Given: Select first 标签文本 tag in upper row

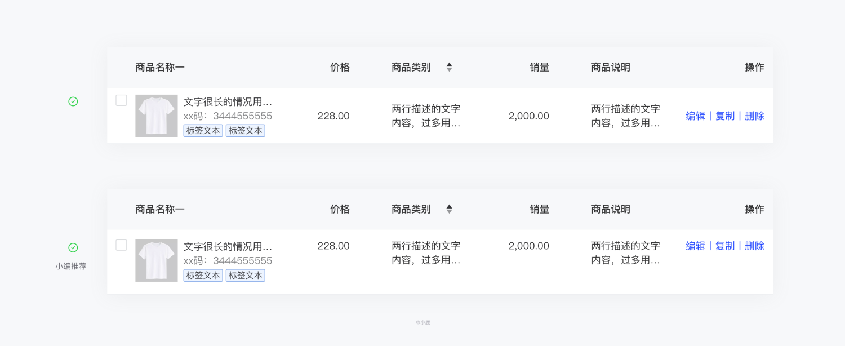Looking at the screenshot, I should (x=203, y=131).
